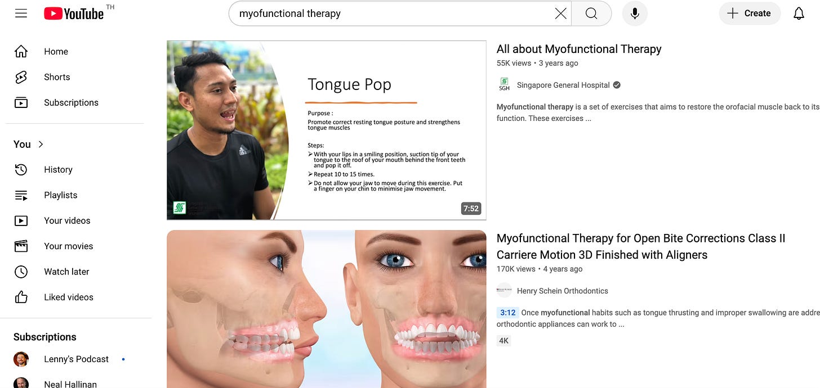
Task: Click the Playlists icon
Action: [x=21, y=195]
